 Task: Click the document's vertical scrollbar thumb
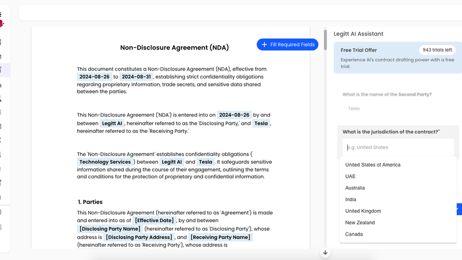coord(325,40)
